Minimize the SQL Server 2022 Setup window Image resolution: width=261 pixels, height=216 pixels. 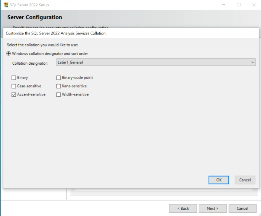[x=224, y=5]
